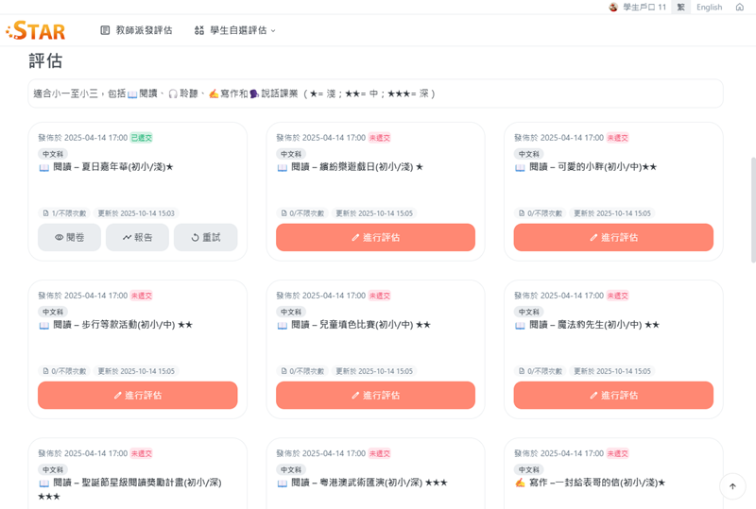This screenshot has width=756, height=509.
Task: Start 進行評估 for 繽紛樂遊戲日
Action: tap(375, 237)
